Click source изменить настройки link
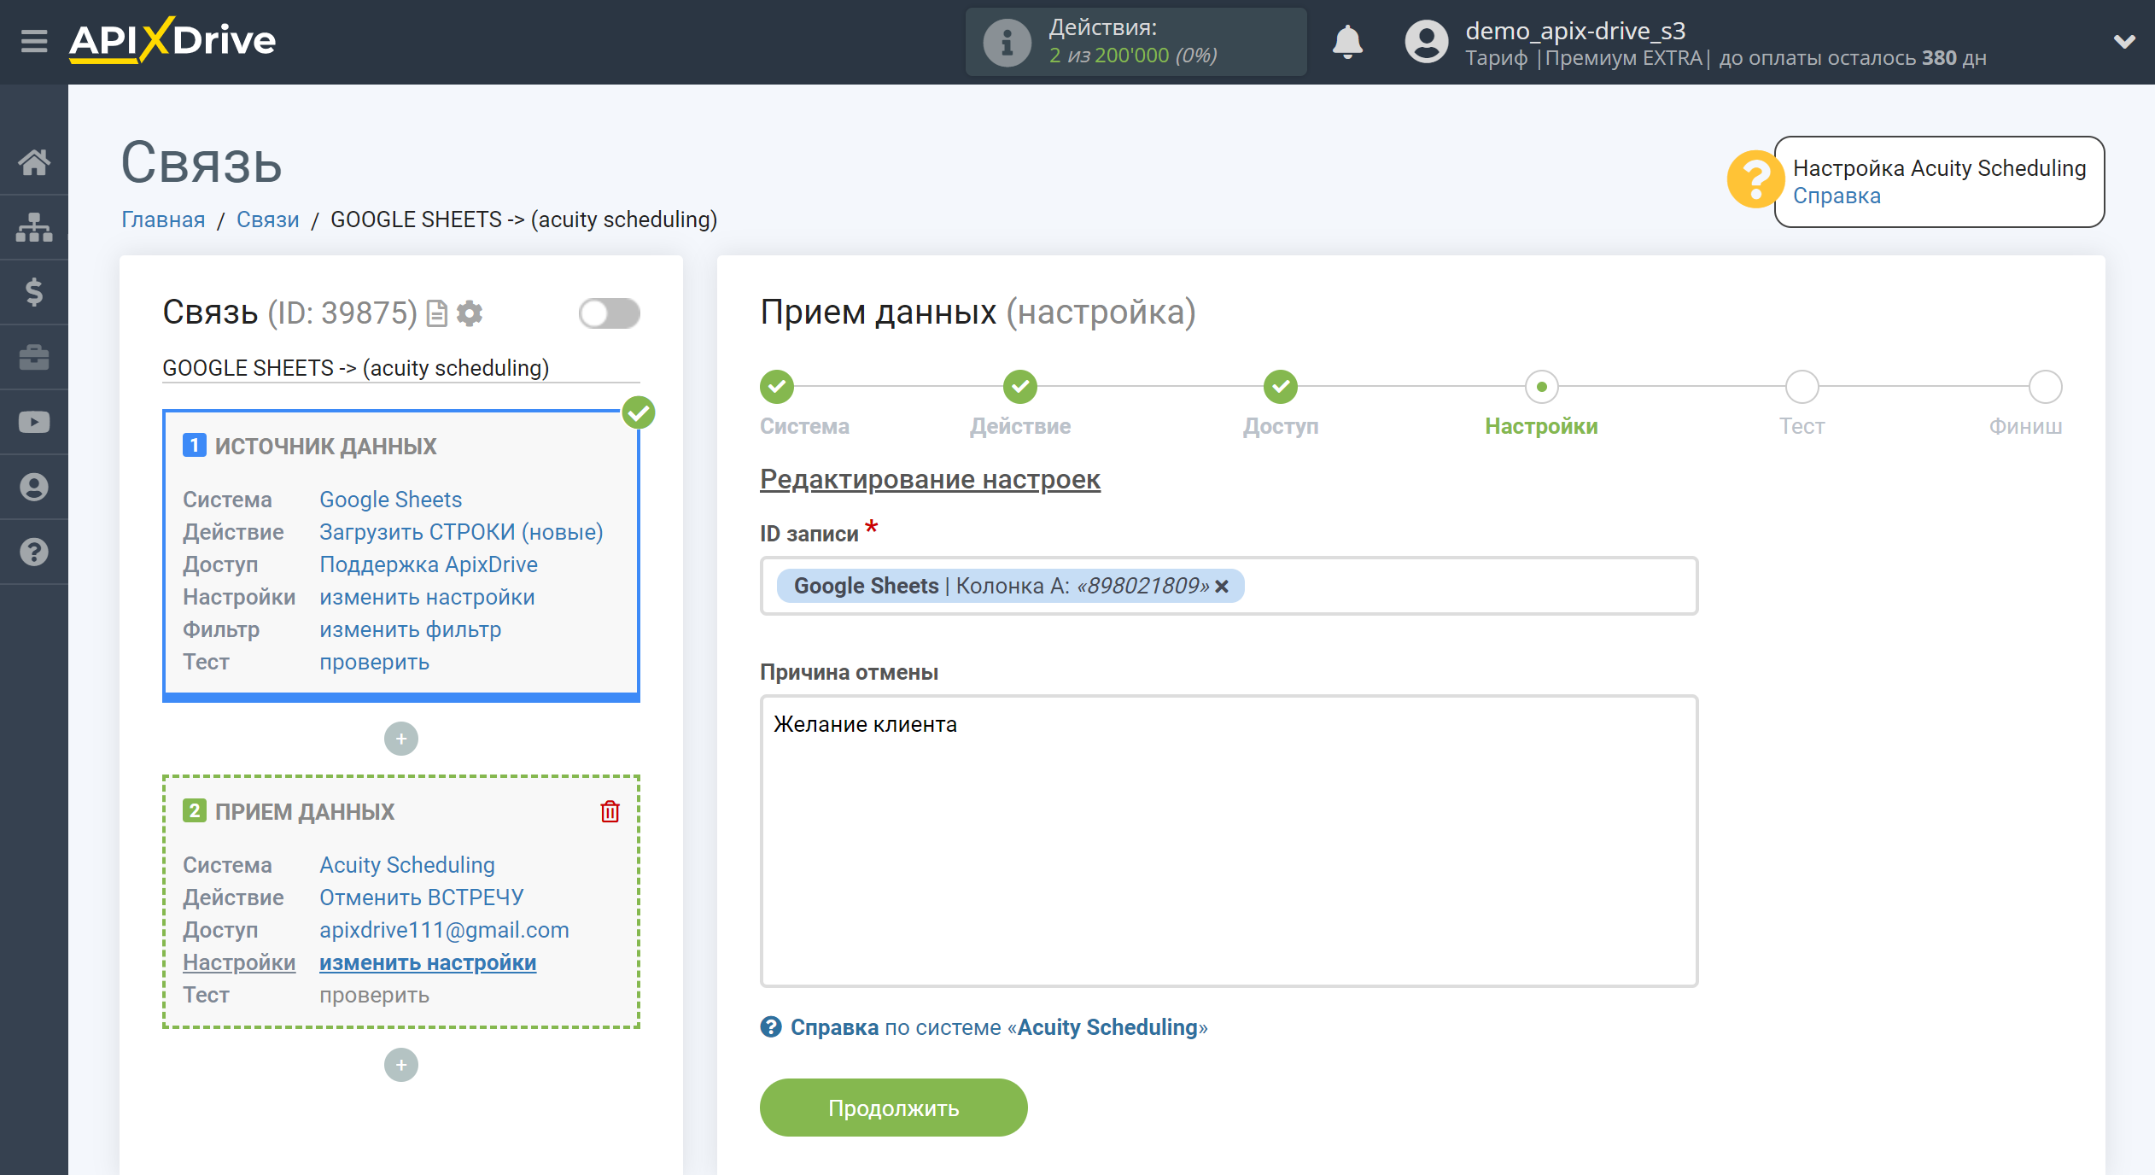2155x1175 pixels. pyautogui.click(x=427, y=597)
